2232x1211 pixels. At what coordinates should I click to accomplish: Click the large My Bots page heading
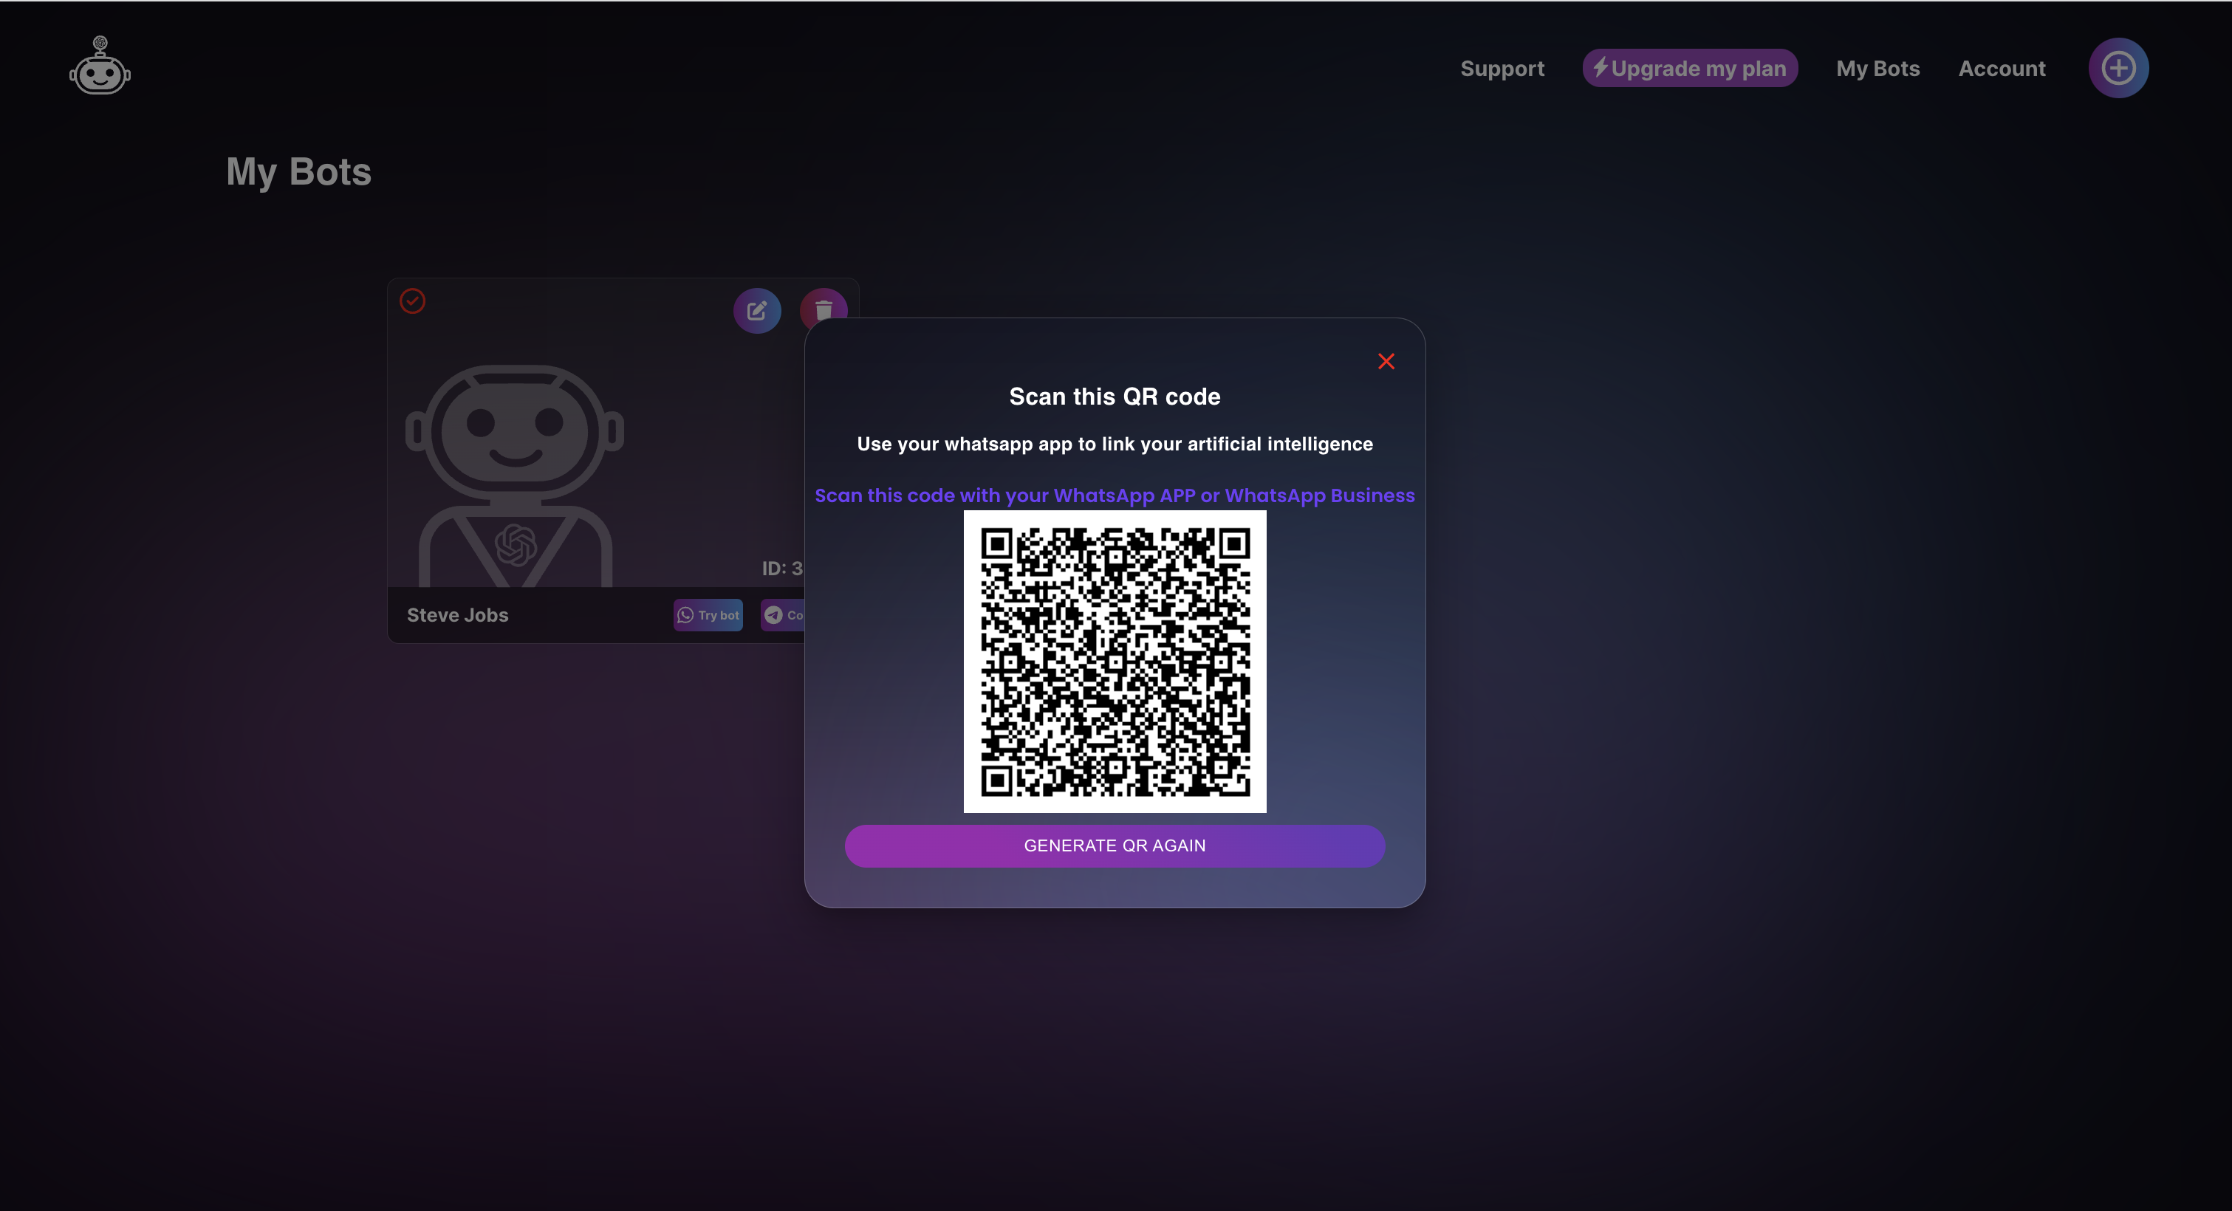(x=298, y=171)
